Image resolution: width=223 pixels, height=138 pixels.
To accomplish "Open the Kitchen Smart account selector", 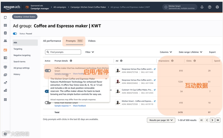I will (x=180, y=7).
